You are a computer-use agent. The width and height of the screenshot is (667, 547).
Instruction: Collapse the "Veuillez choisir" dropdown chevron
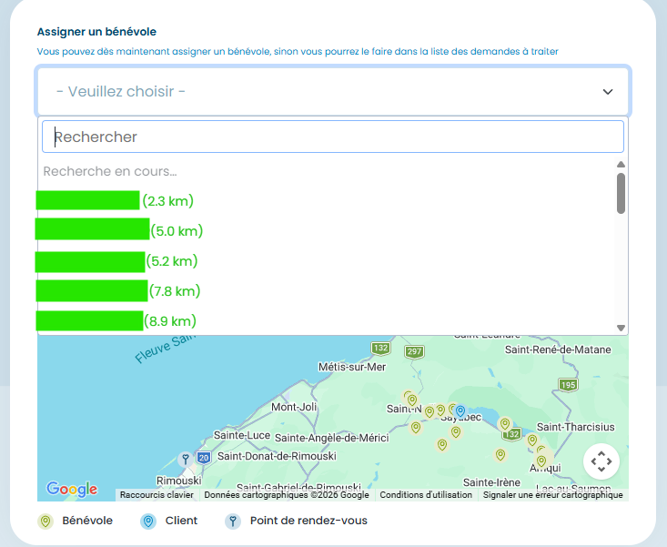(608, 92)
